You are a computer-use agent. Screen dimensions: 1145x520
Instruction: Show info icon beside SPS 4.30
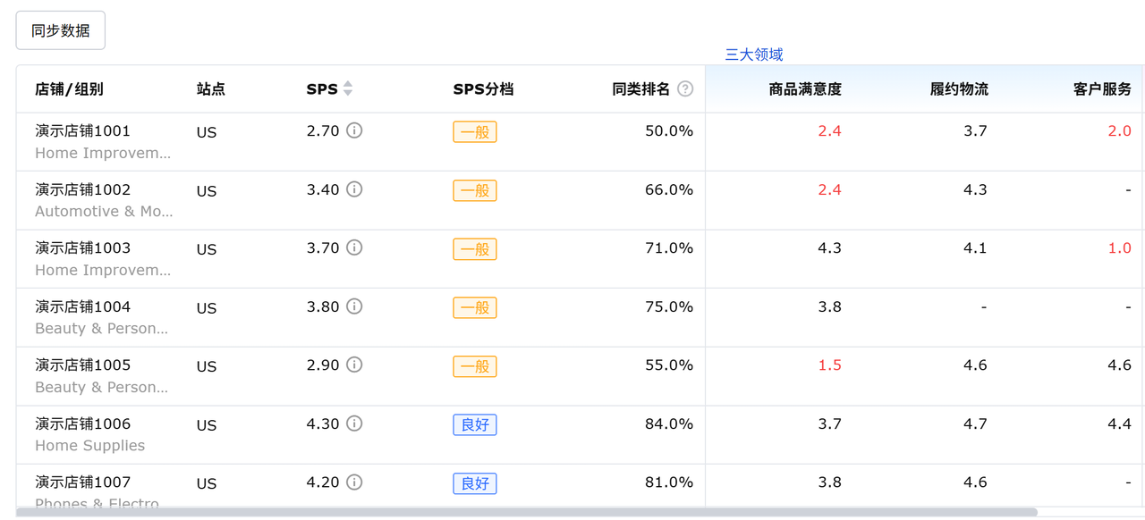pos(354,424)
